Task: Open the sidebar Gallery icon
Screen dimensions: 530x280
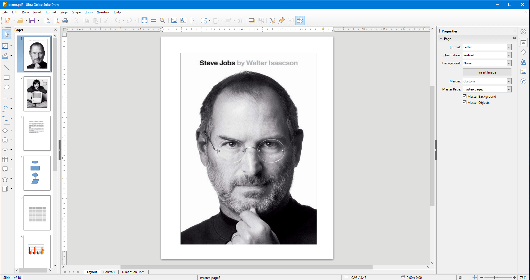Action: 523,72
